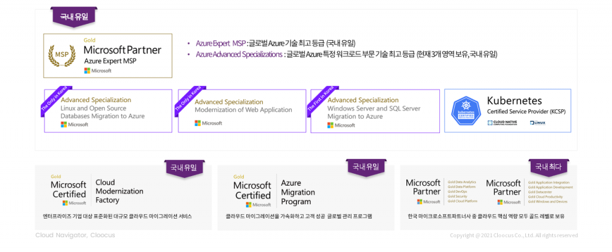Image resolution: width=612 pixels, height=252 pixels.
Task: Click the Microsoft logo beside Gold Application Integration list
Action: [x=509, y=202]
